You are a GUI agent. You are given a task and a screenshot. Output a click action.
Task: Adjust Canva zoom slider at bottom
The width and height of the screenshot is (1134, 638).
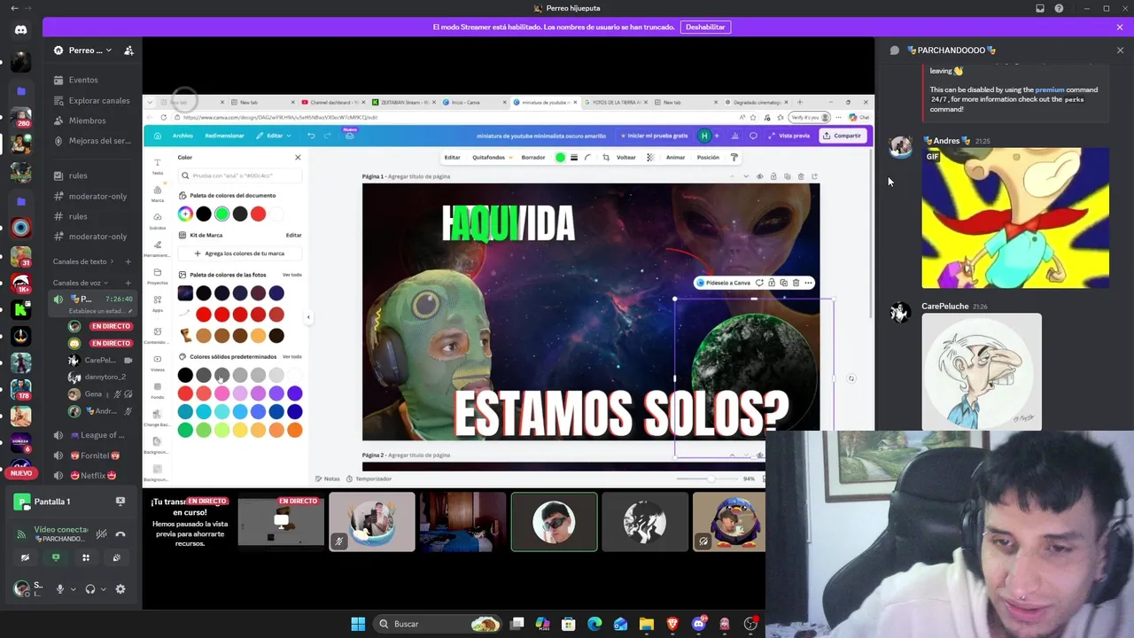point(710,478)
